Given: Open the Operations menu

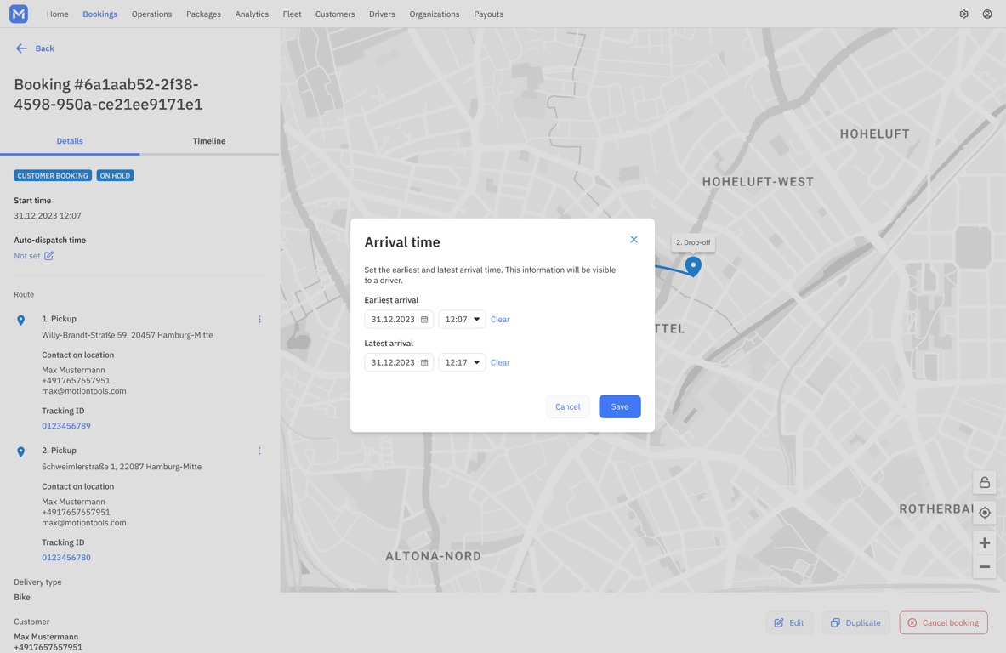Looking at the screenshot, I should point(151,14).
